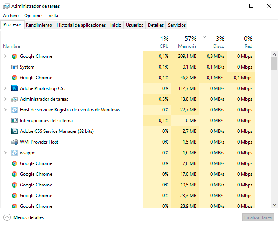Click the 22,7 MB memory cell
The height and width of the screenshot is (227, 278).
185,110
